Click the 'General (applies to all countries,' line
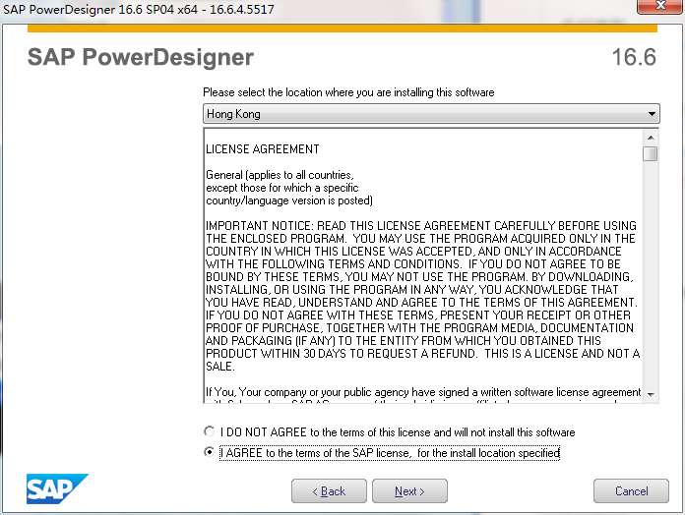The width and height of the screenshot is (685, 515). pyautogui.click(x=280, y=175)
